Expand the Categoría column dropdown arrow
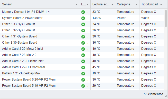Image resolution: width=168 pixels, height=99 pixels. 137,4
